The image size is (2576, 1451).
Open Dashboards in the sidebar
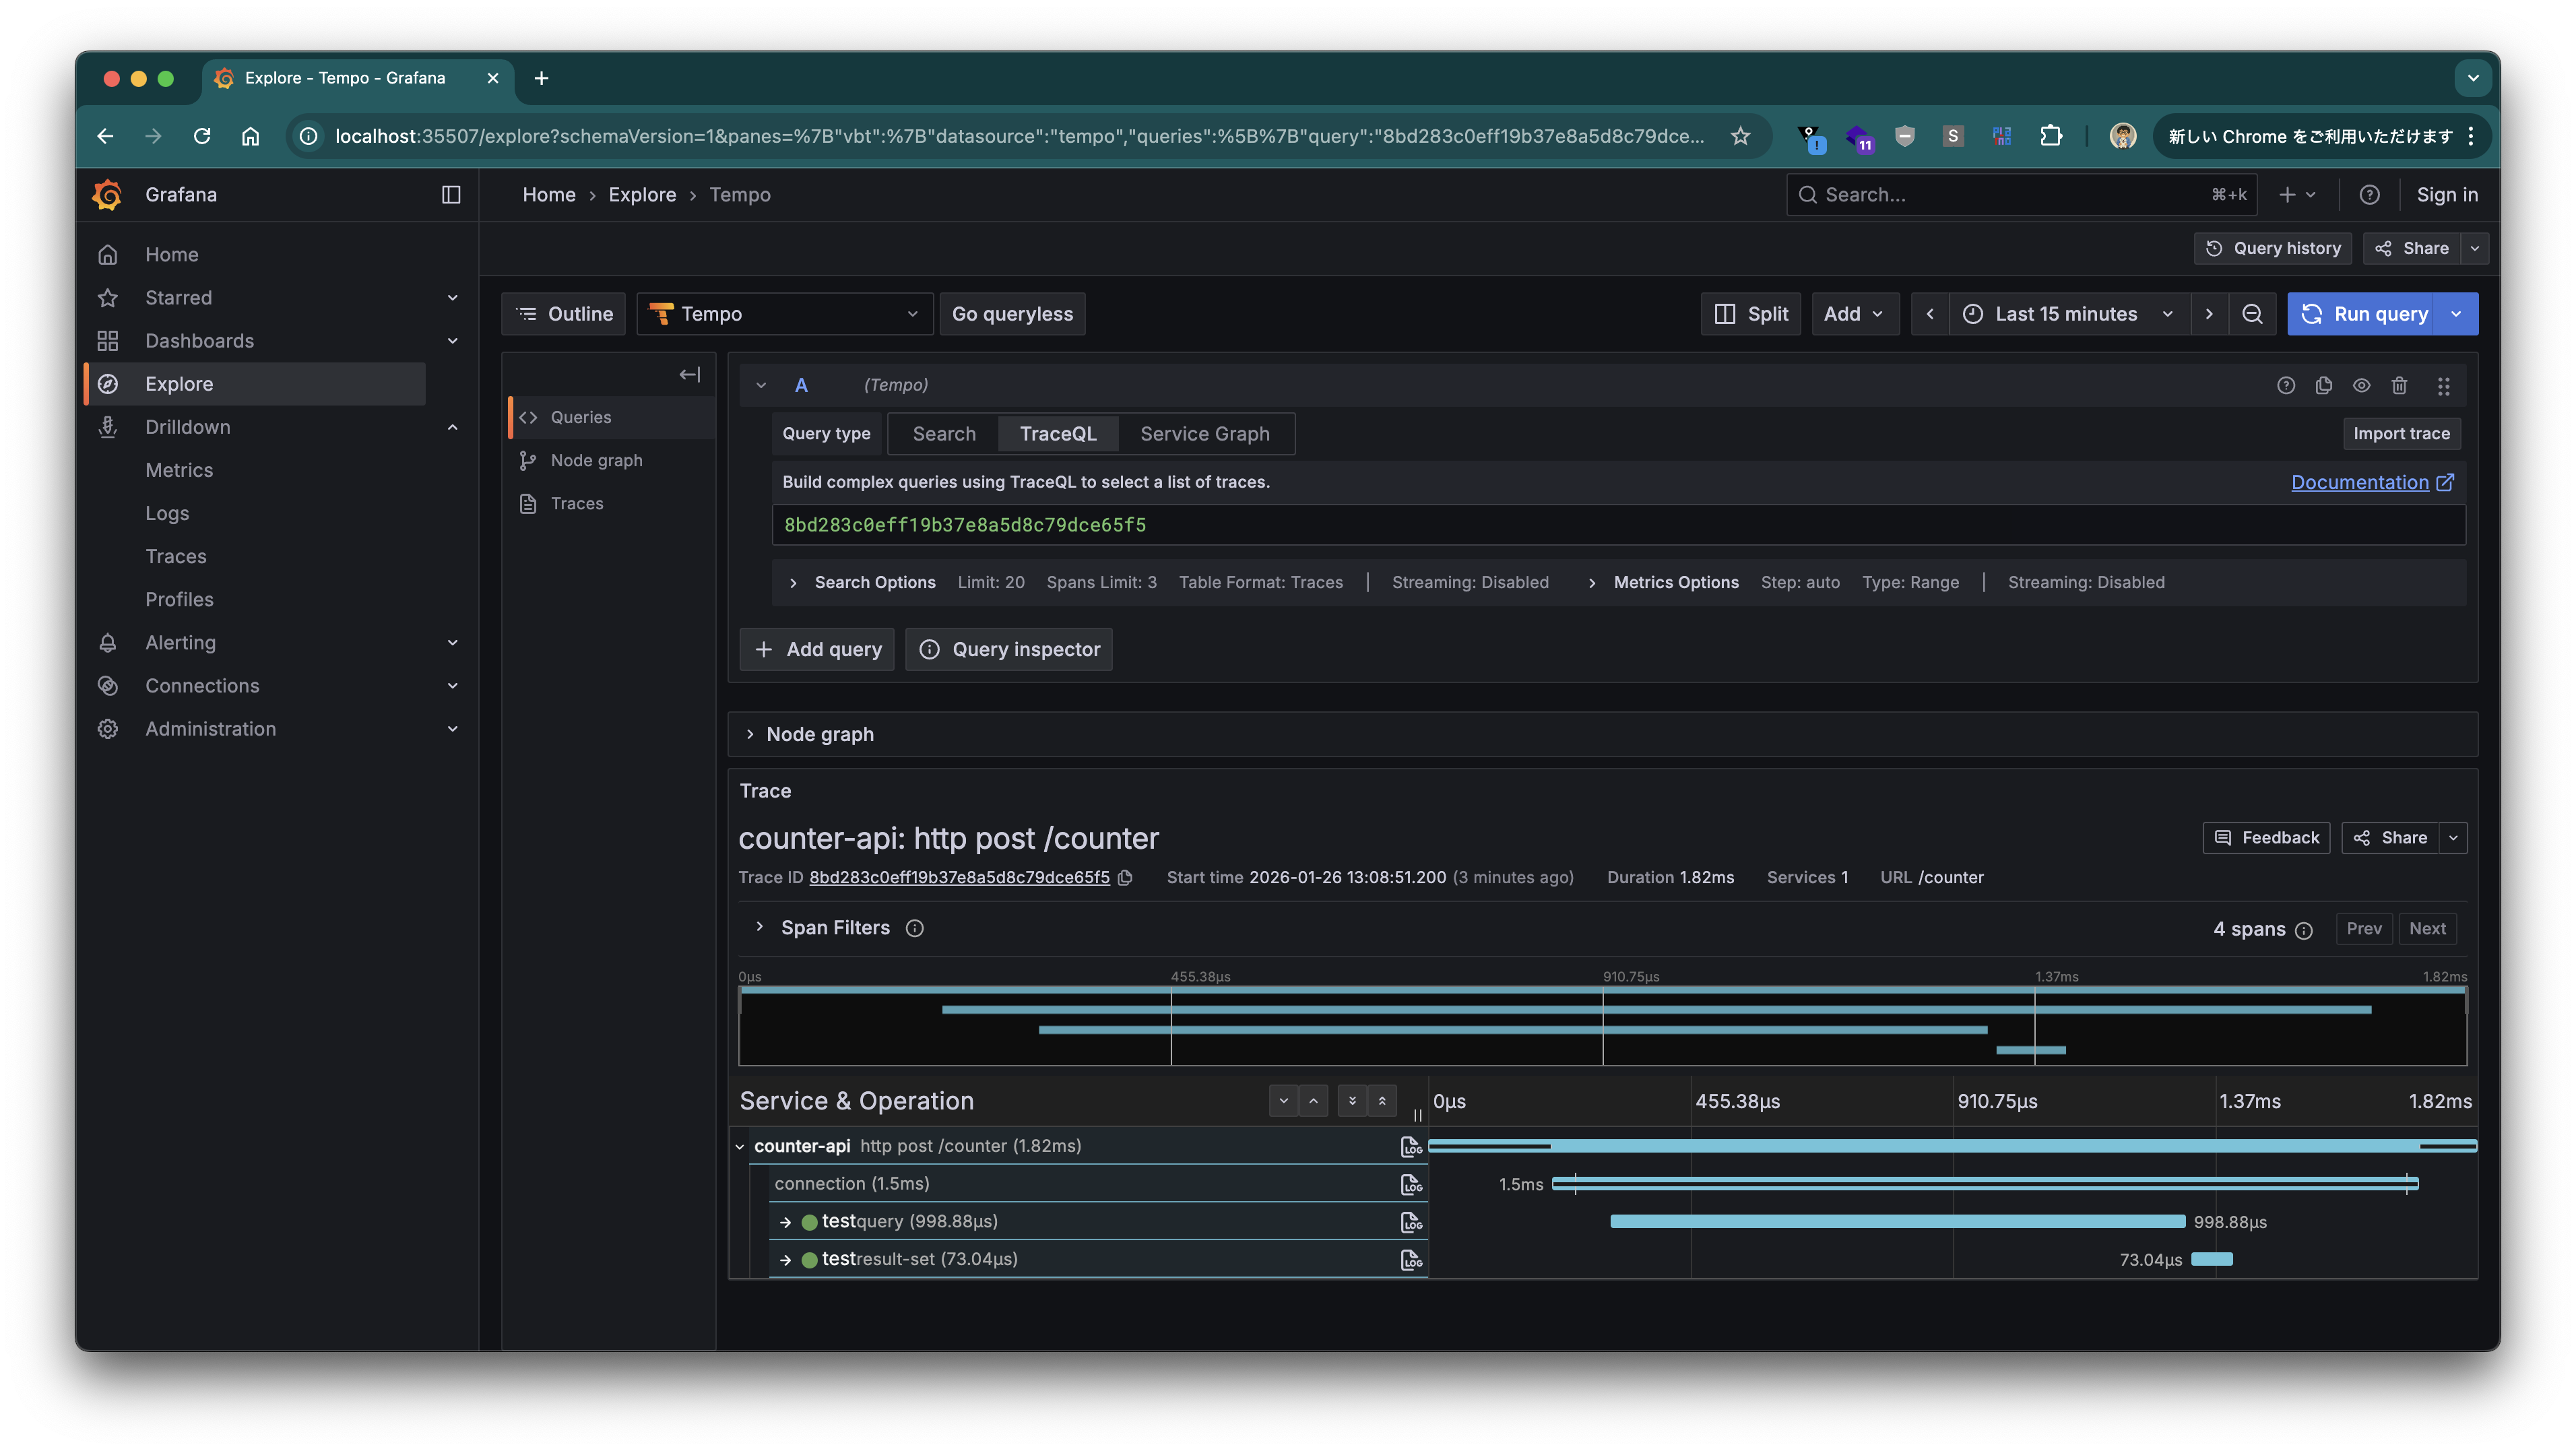click(x=199, y=341)
